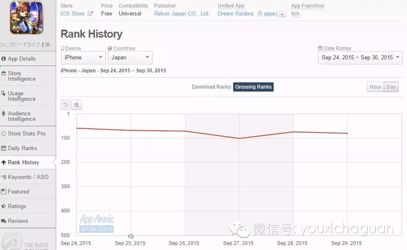Click the chart reset icon
The height and width of the screenshot is (250, 407).
pos(65,105)
